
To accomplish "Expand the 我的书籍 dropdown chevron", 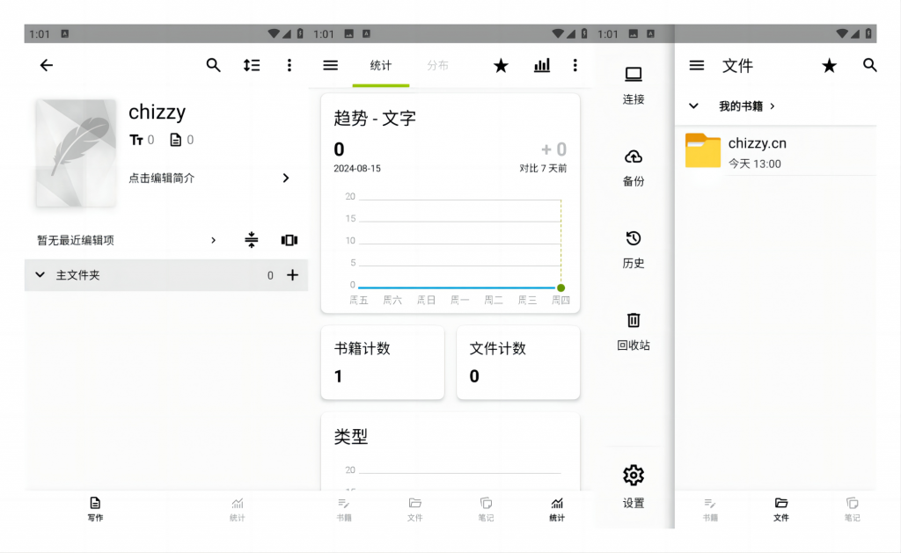I will point(693,106).
